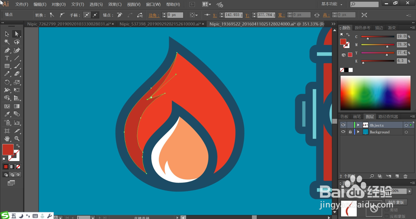
Task: Select the Type tool
Action: point(7,58)
